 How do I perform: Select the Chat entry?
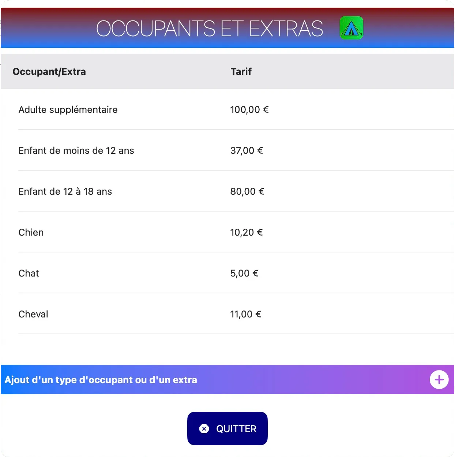point(29,273)
